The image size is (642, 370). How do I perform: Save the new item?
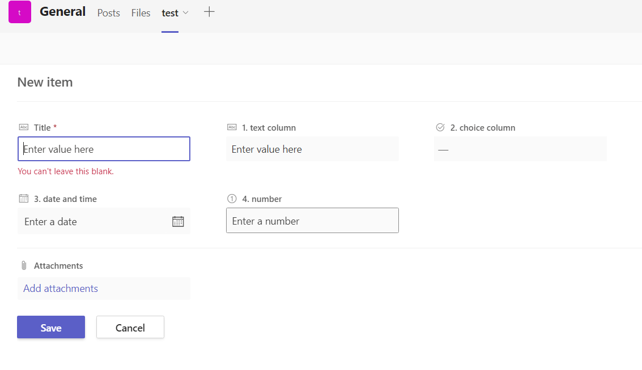51,327
